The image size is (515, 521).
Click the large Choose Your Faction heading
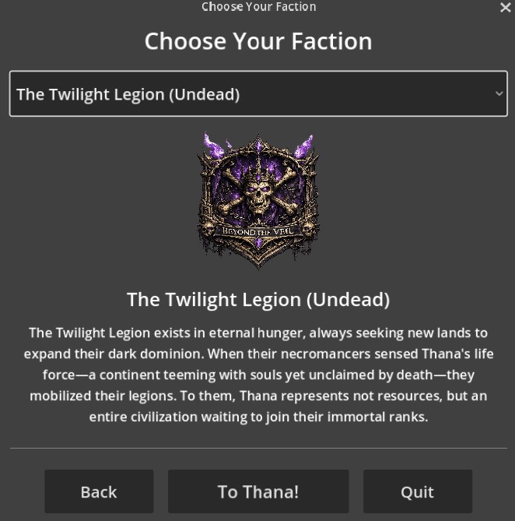[257, 40]
